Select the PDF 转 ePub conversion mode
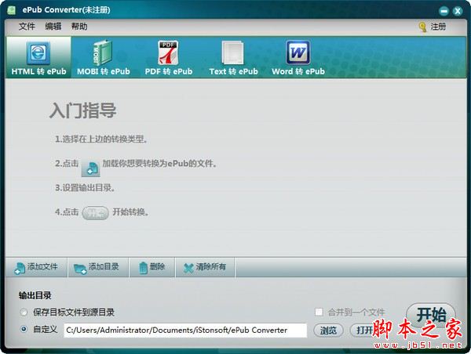This screenshot has height=354, width=471. pyautogui.click(x=169, y=57)
